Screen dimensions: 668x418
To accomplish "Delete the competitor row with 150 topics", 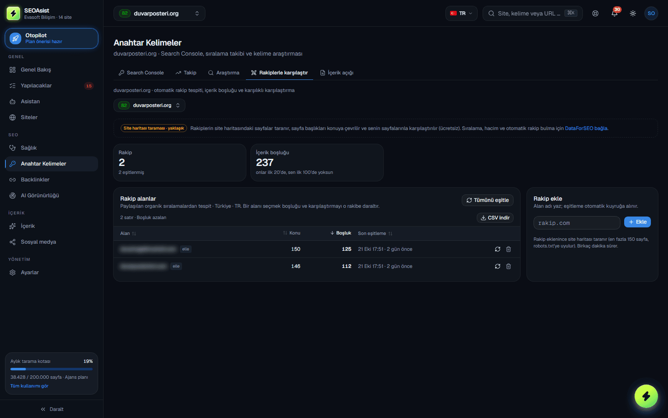I will click(509, 249).
